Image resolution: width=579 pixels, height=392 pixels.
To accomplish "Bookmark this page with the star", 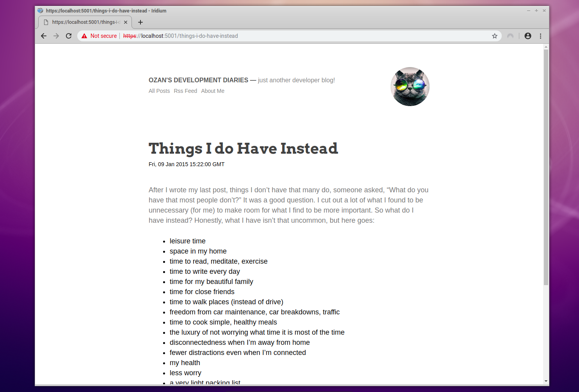I will pos(495,36).
